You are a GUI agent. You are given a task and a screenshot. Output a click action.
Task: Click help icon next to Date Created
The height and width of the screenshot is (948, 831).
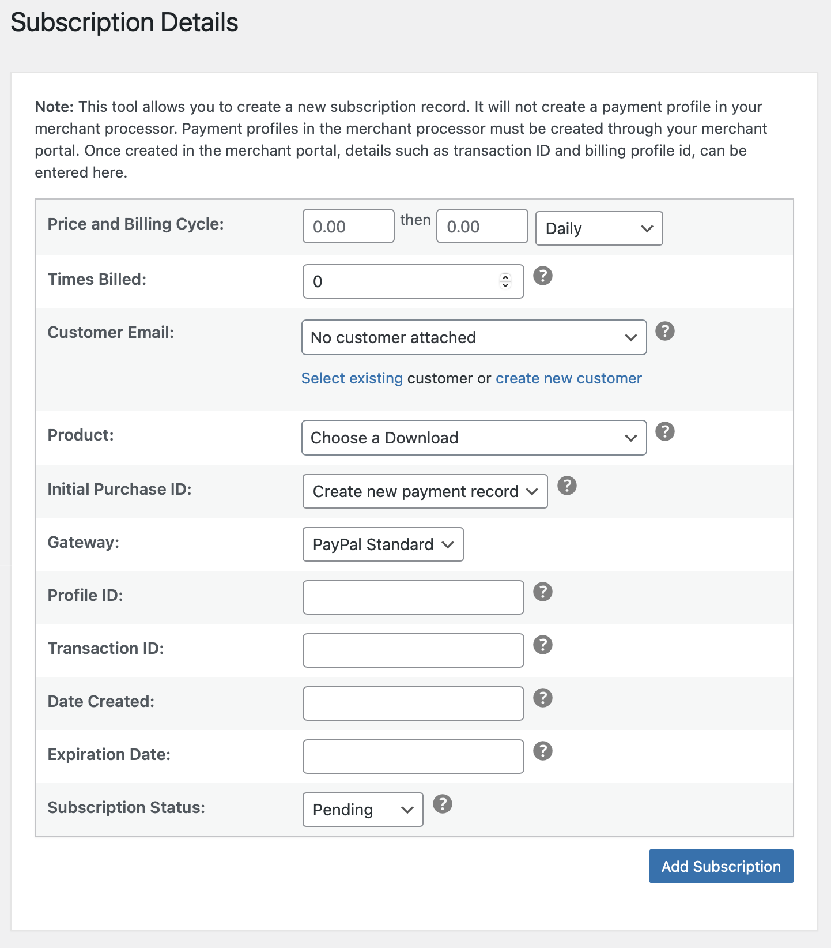pos(542,698)
